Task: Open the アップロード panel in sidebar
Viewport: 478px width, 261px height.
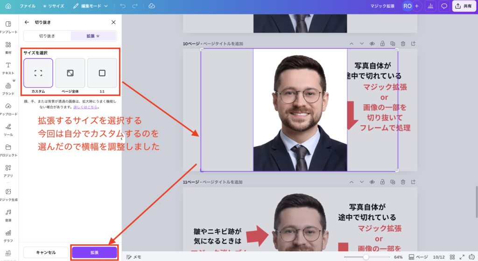Action: pyautogui.click(x=8, y=109)
